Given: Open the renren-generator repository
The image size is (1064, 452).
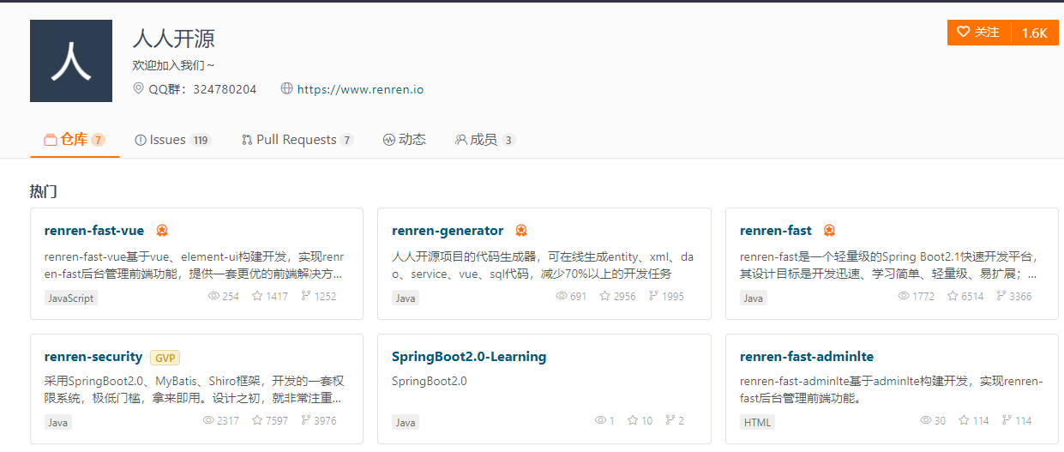Looking at the screenshot, I should click(448, 231).
